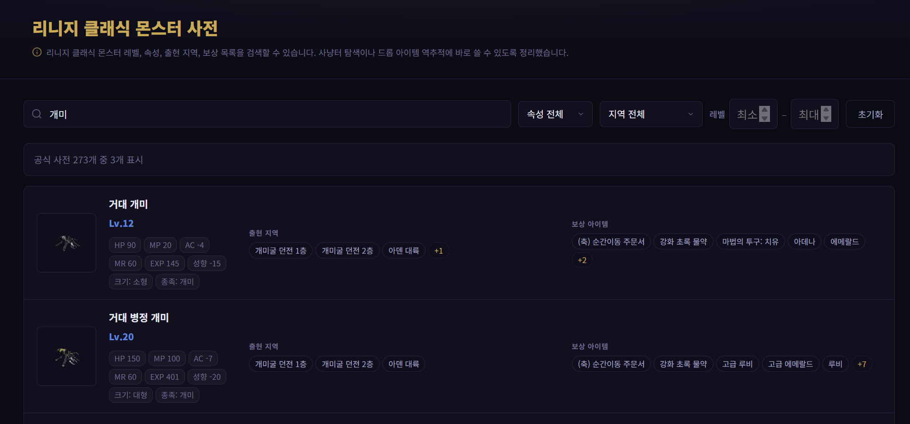The height and width of the screenshot is (424, 910).
Task: Click the info icon beside the description
Action: pos(37,52)
